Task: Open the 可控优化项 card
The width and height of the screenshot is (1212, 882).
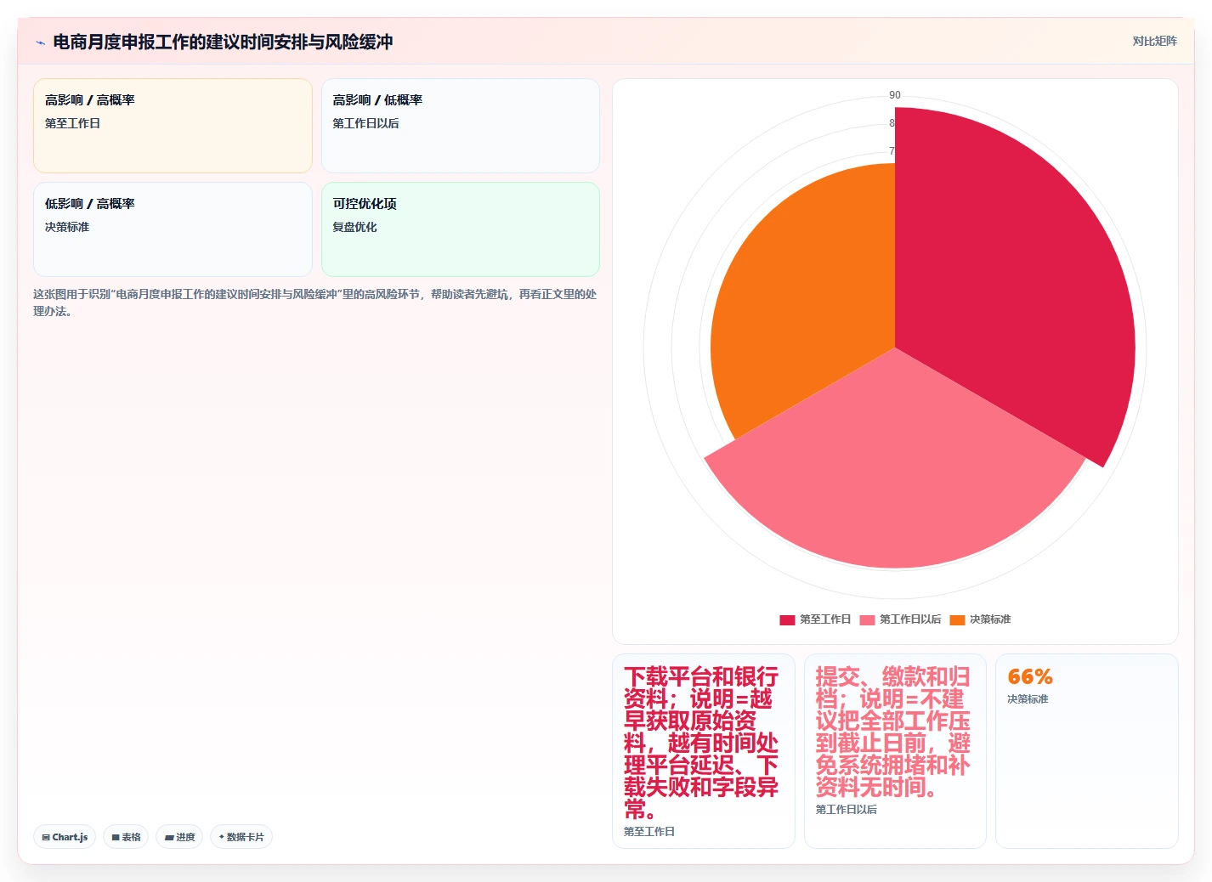Action: pos(461,229)
